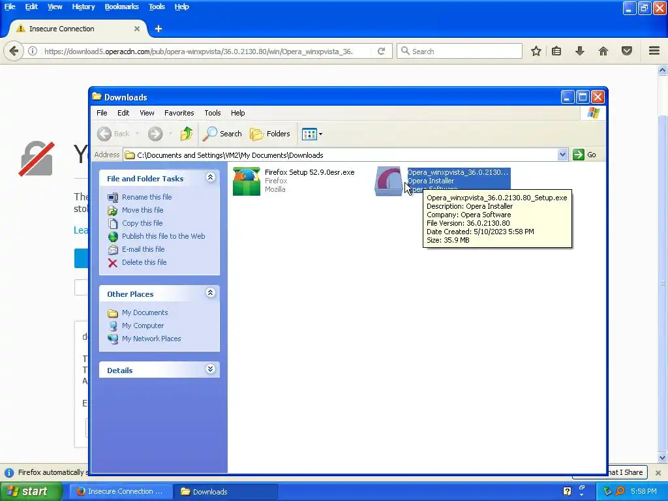Open Back history dropdown arrow
The height and width of the screenshot is (501, 668).
(137, 134)
